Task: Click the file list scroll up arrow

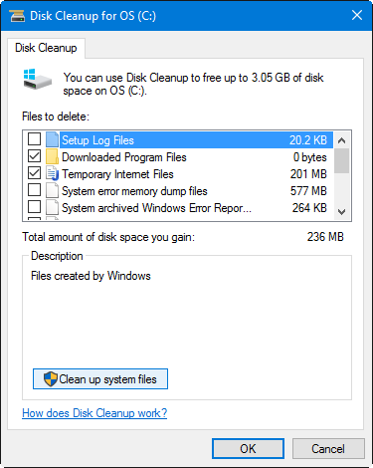Action: click(x=342, y=140)
